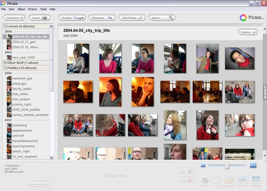This screenshot has width=267, height=191.
Task: Expand the Other Stuff collection
Action: (x=5, y=63)
